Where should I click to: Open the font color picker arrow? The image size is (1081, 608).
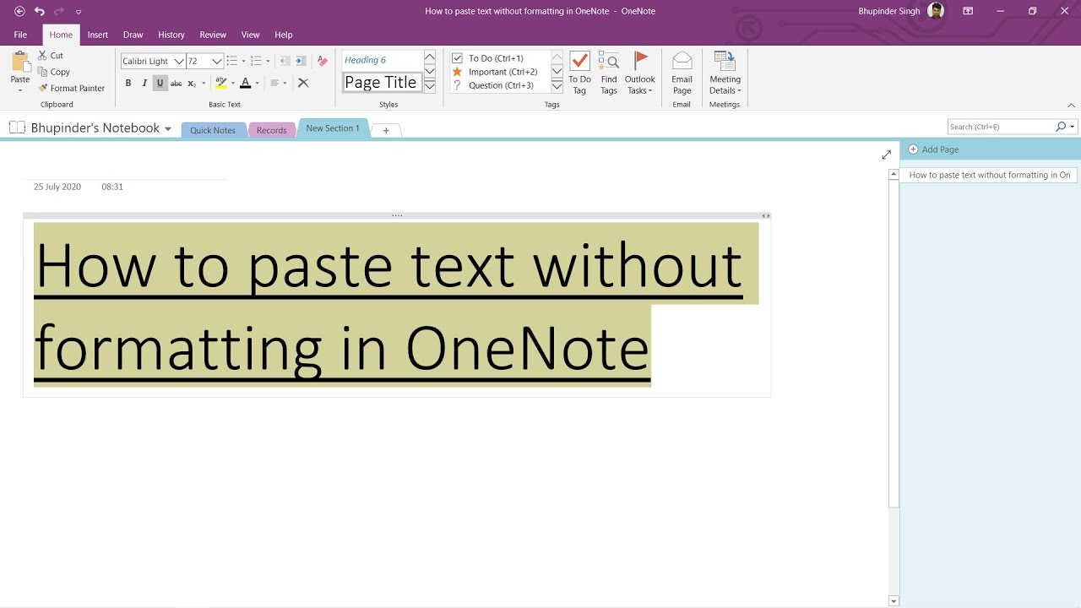(257, 83)
